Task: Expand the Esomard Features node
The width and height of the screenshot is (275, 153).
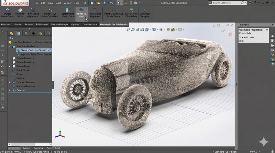Action: coord(10,82)
